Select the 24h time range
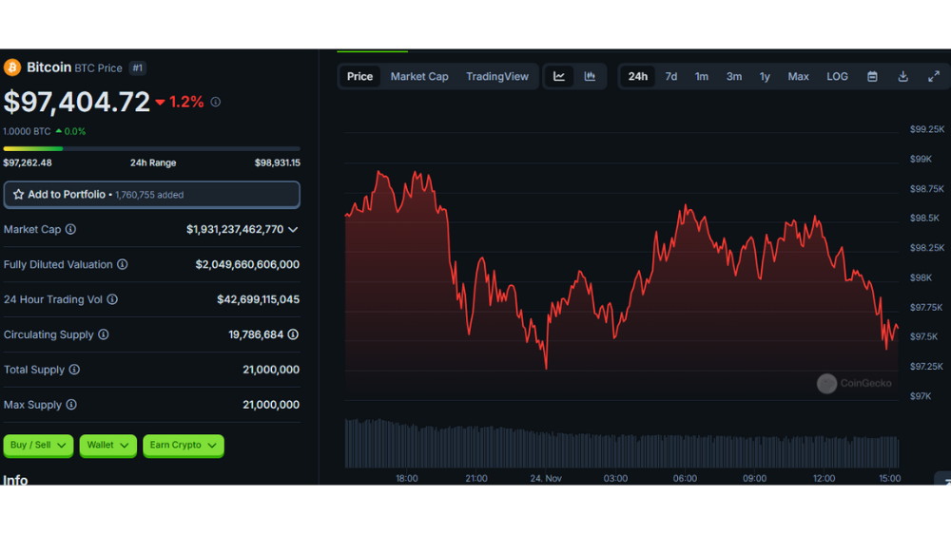951x534 pixels. (637, 76)
